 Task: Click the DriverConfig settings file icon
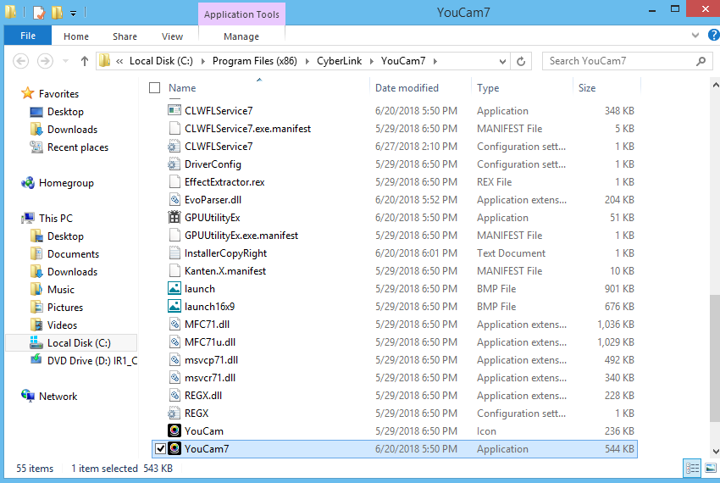point(174,164)
